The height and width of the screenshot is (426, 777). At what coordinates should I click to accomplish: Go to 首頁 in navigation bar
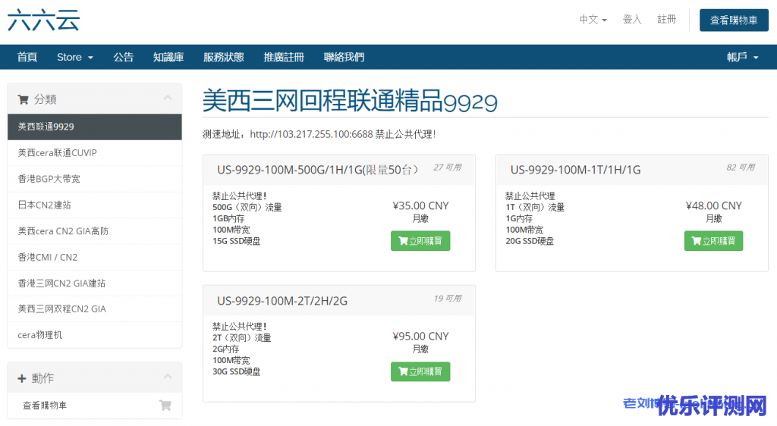coord(27,57)
